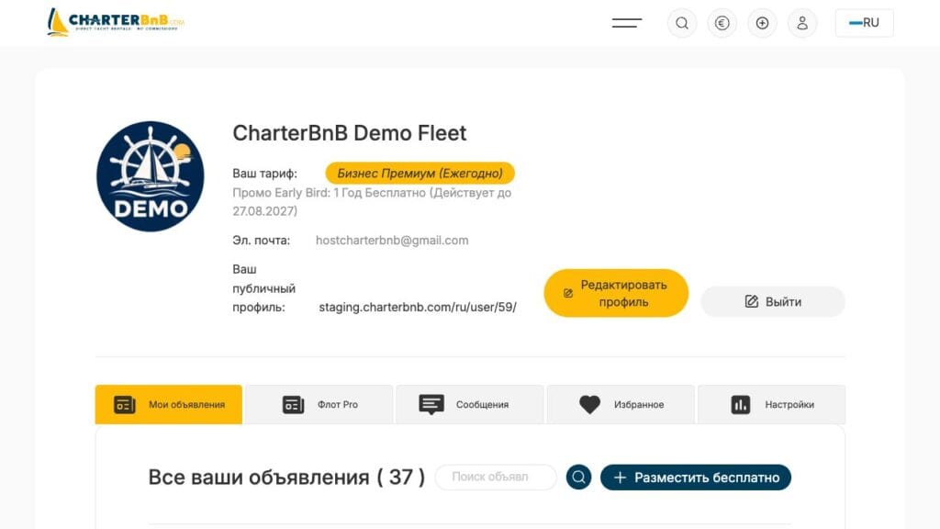Open the RU language dropdown

[864, 23]
